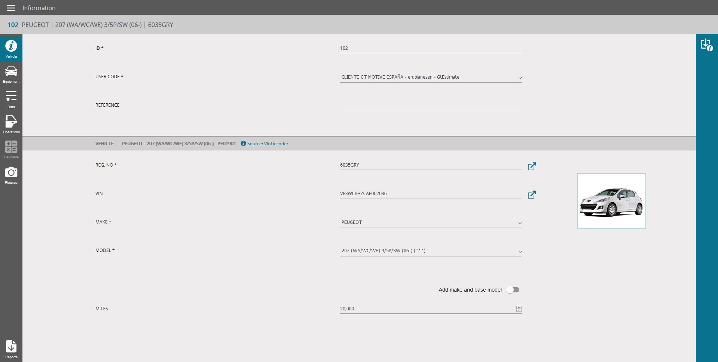The height and width of the screenshot is (362, 718).
Task: Open the Reports section
Action: (11, 349)
